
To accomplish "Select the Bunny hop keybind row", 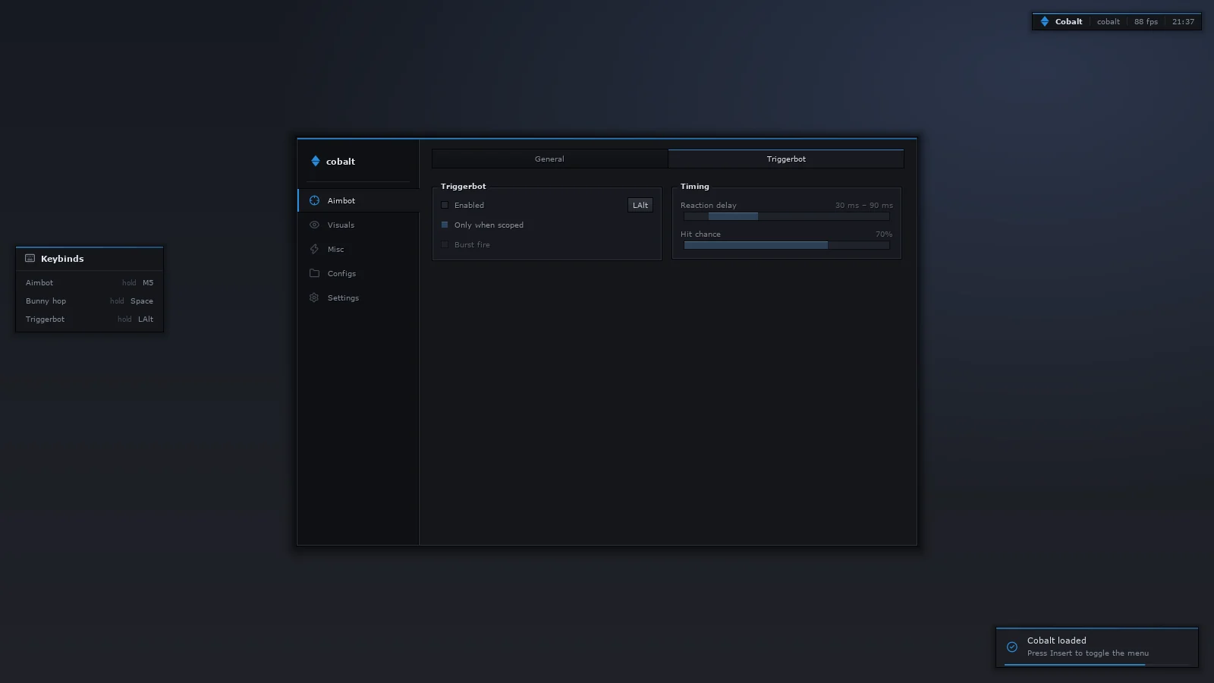I will tap(90, 301).
